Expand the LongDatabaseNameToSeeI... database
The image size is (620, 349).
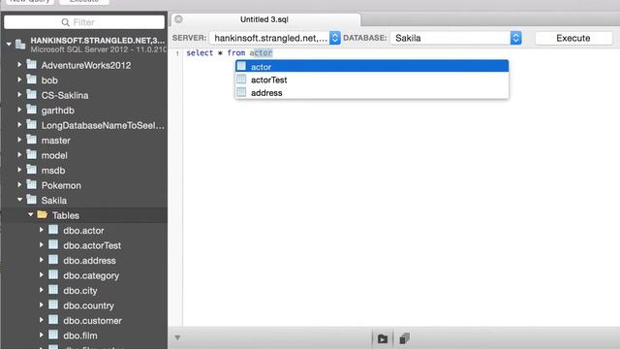click(x=19, y=124)
